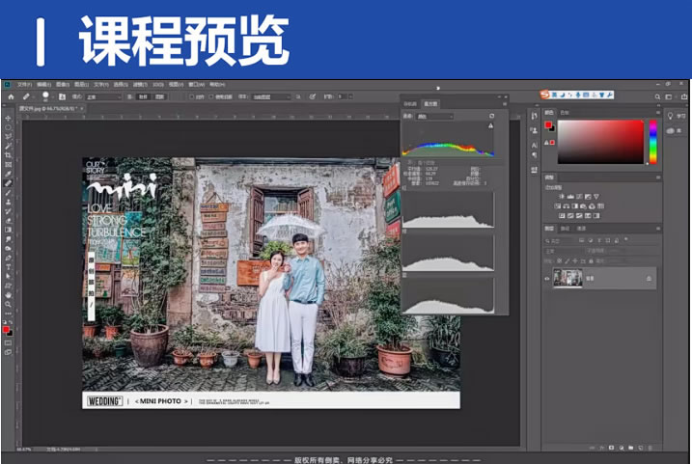Image resolution: width=692 pixels, height=464 pixels.
Task: Select the Eyedropper tool
Action: coord(8,174)
